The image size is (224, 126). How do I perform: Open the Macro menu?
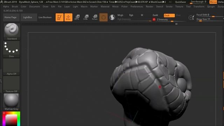coord(84,7)
